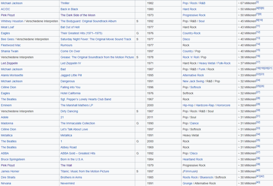Open the Bat Out of Hell link

pyautogui.click(x=70, y=27)
